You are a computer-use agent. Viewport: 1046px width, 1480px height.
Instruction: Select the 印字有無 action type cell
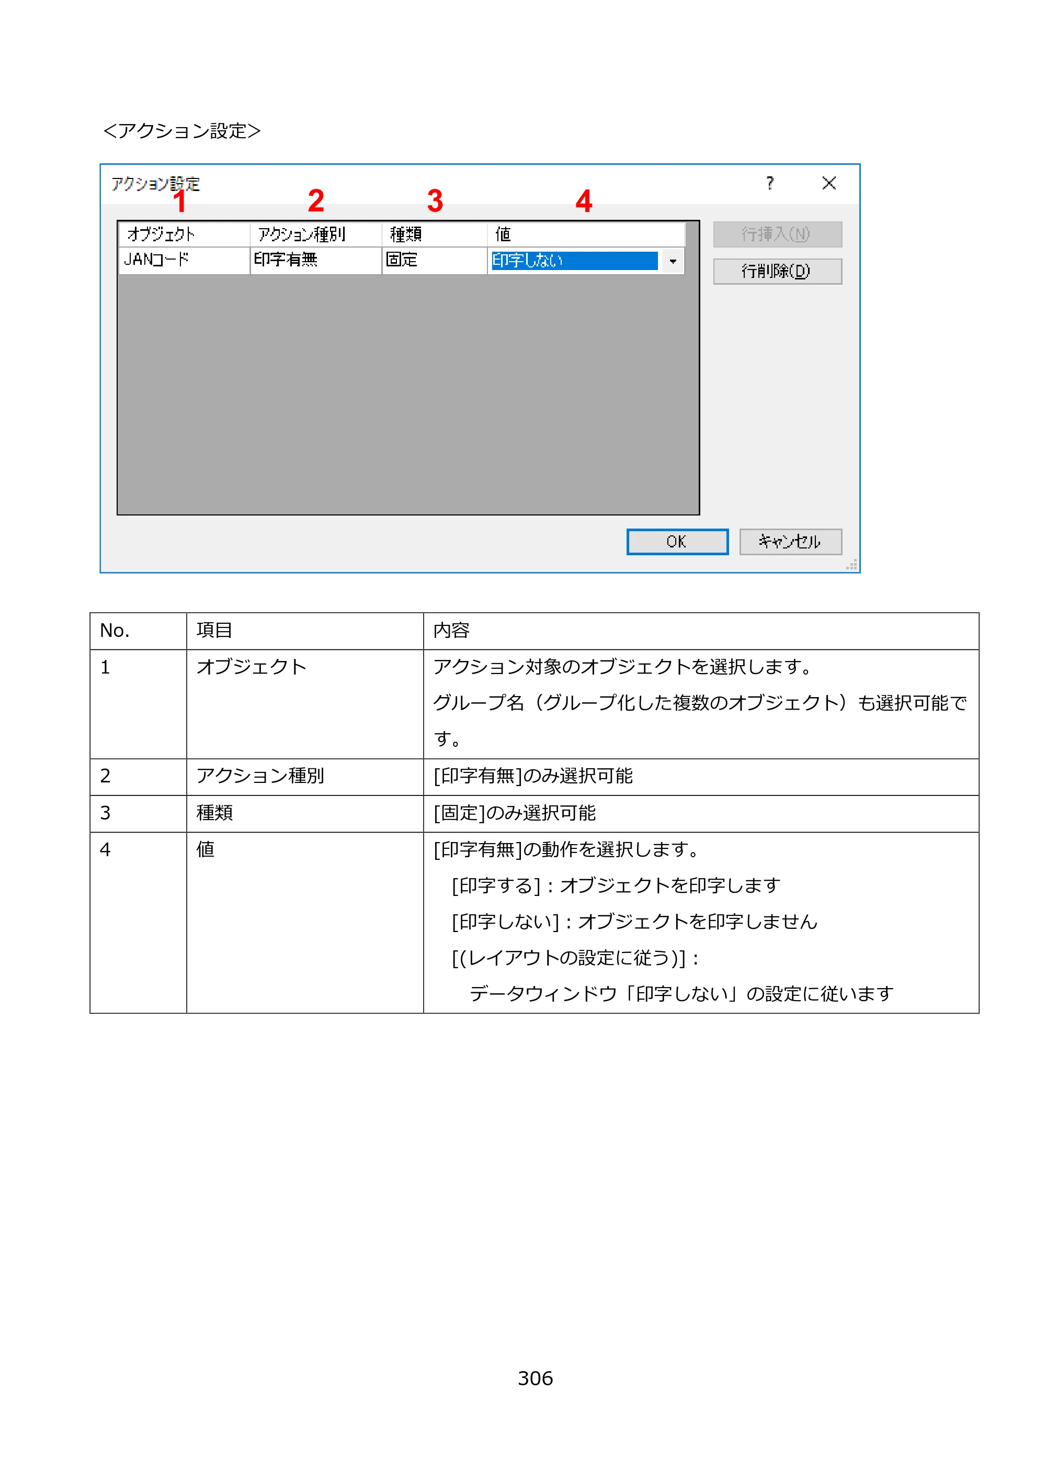click(316, 261)
